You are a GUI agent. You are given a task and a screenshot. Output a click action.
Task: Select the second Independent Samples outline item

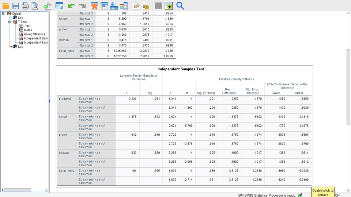(x=35, y=42)
